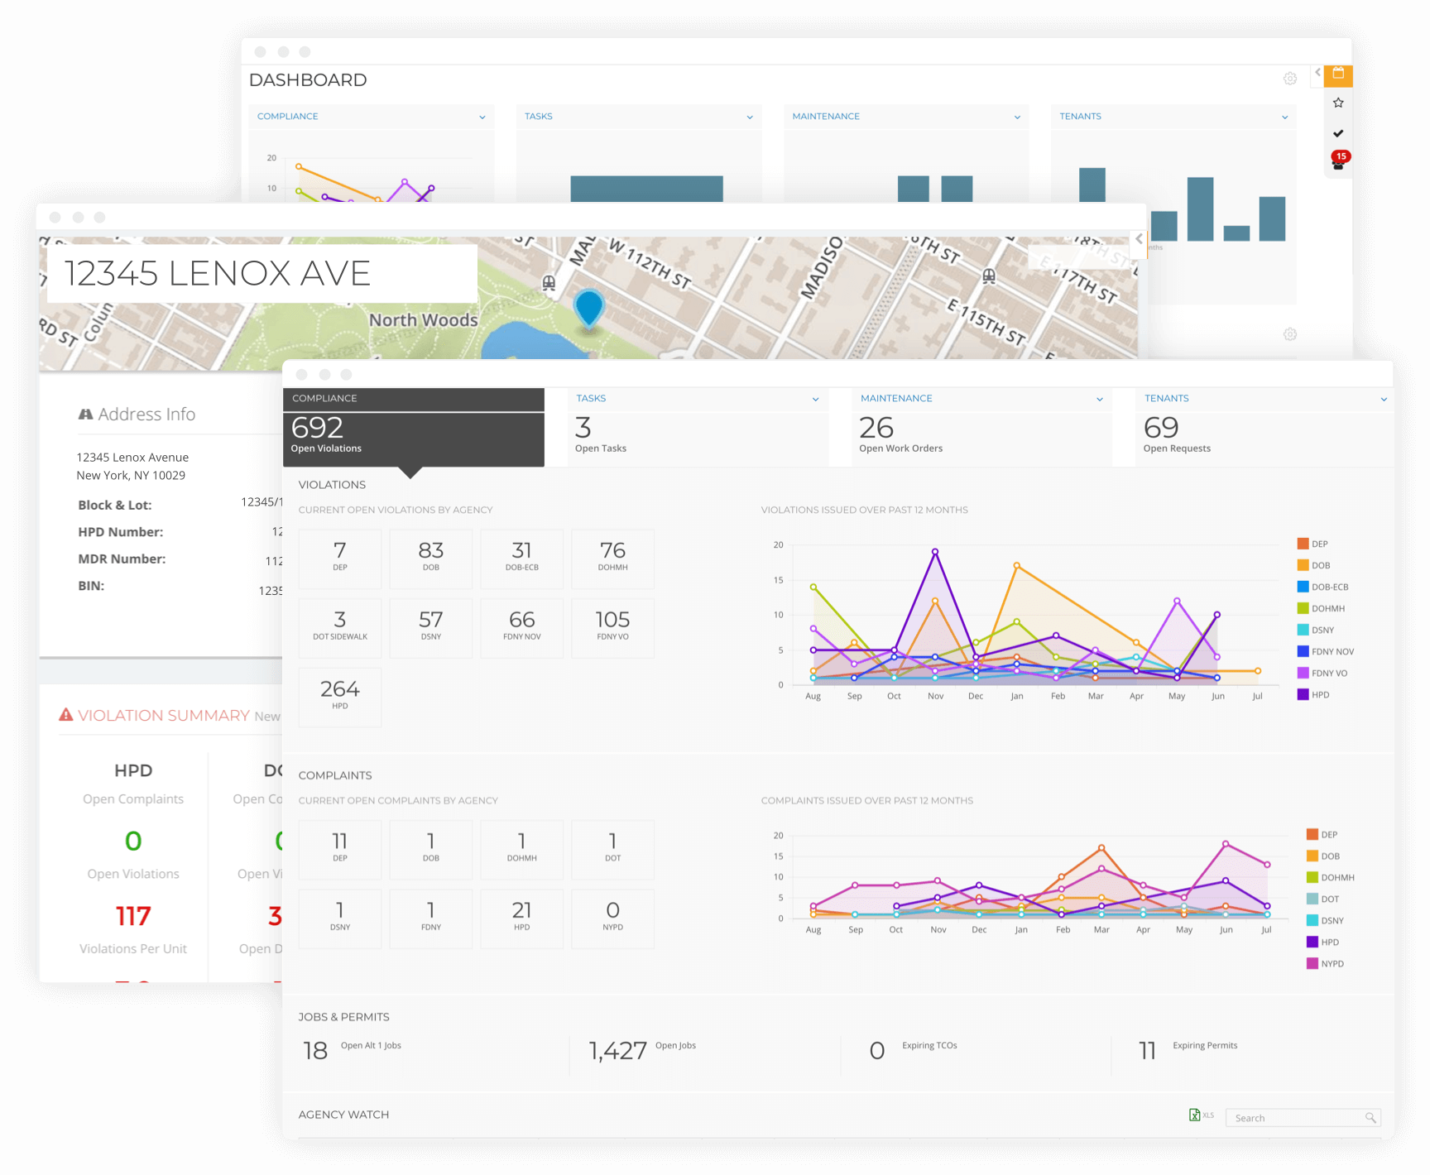
Task: Collapse the Dashboard sidebar with left arrow
Action: point(1317,73)
